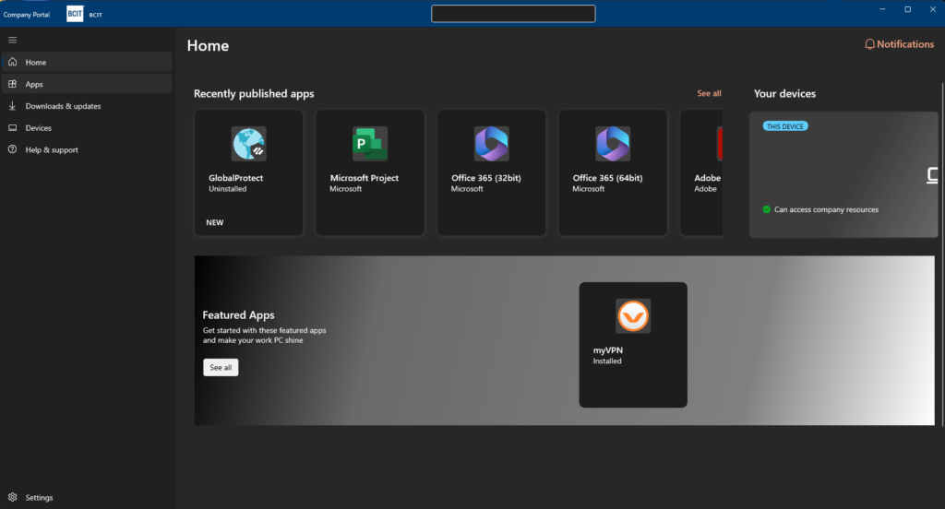Open Downloads & updates page
This screenshot has height=509, width=945.
click(87, 106)
